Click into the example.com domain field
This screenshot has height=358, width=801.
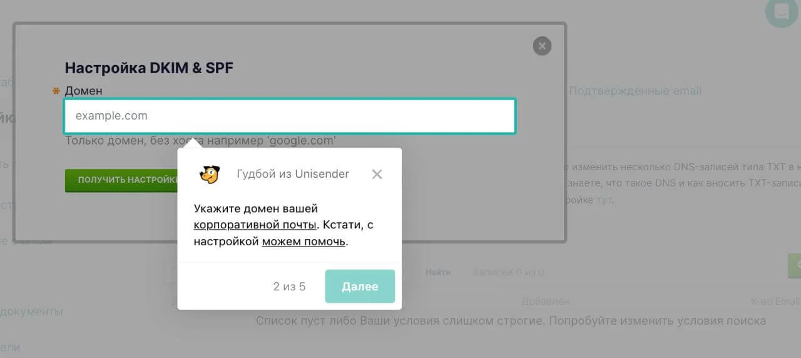[290, 116]
